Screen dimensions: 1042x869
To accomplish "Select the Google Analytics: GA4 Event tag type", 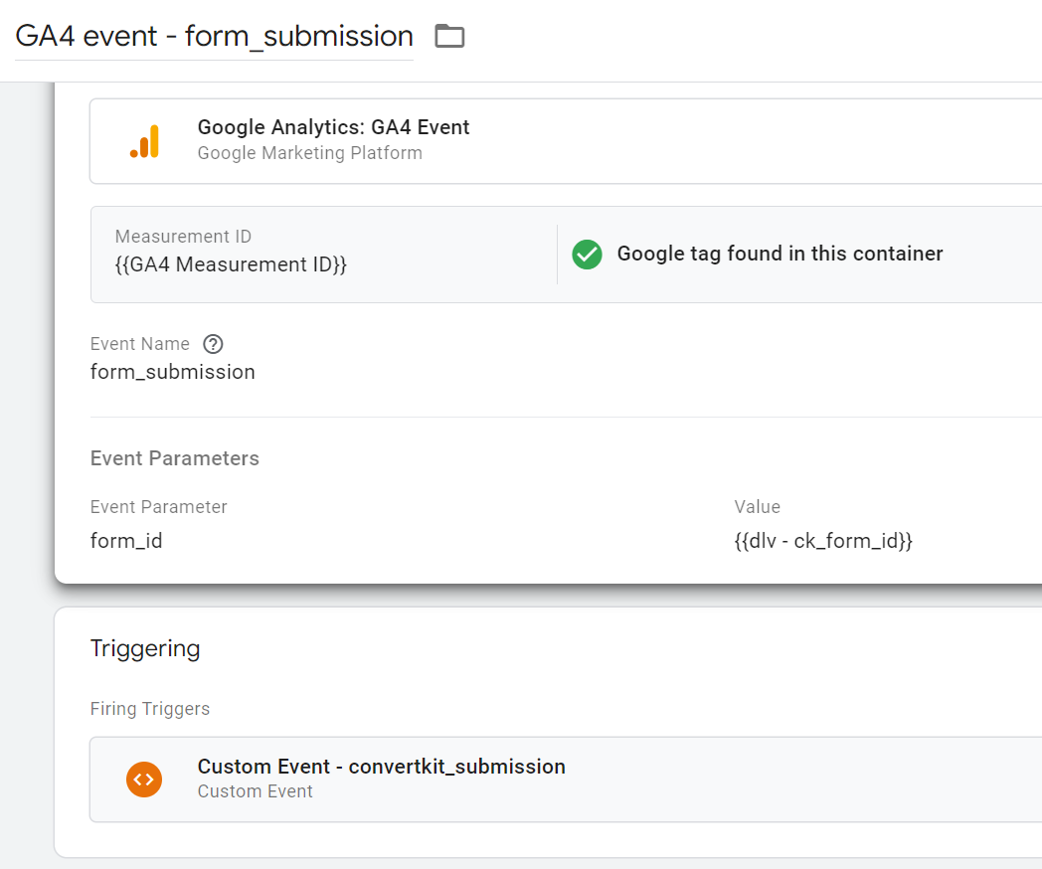I will (333, 127).
